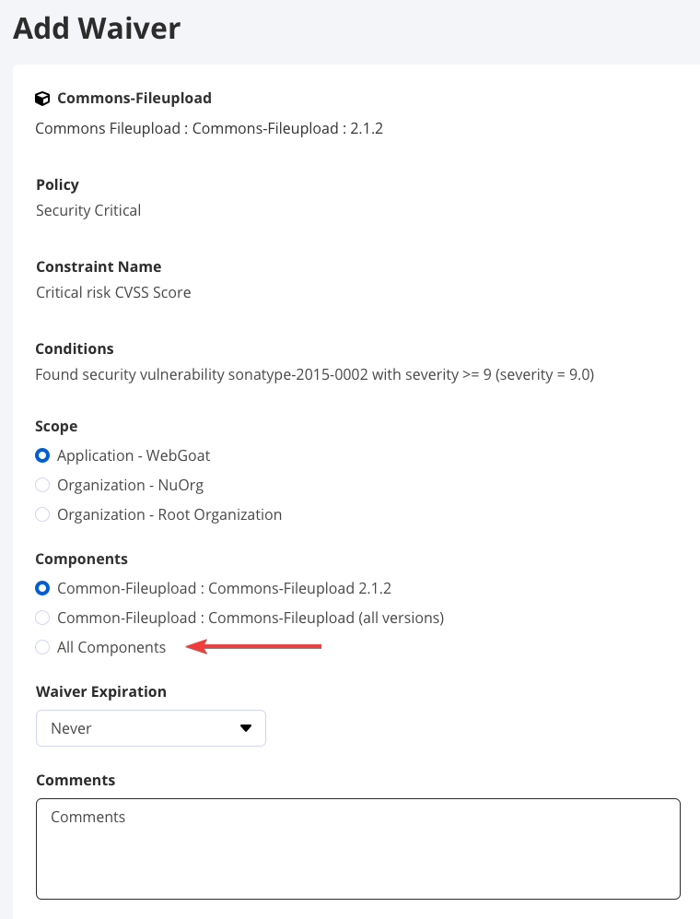The image size is (700, 919).
Task: Click the Security Critical policy value
Action: [88, 210]
